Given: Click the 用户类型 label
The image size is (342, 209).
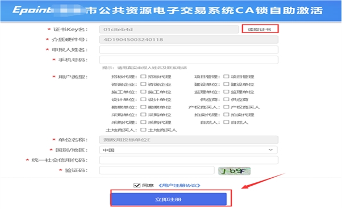Looking at the screenshot, I should coord(73,77).
